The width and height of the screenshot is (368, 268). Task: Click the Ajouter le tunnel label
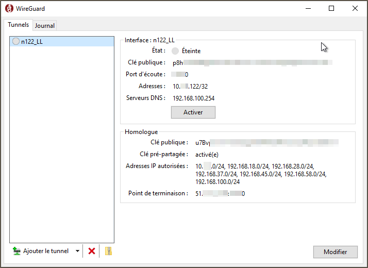tap(45, 251)
